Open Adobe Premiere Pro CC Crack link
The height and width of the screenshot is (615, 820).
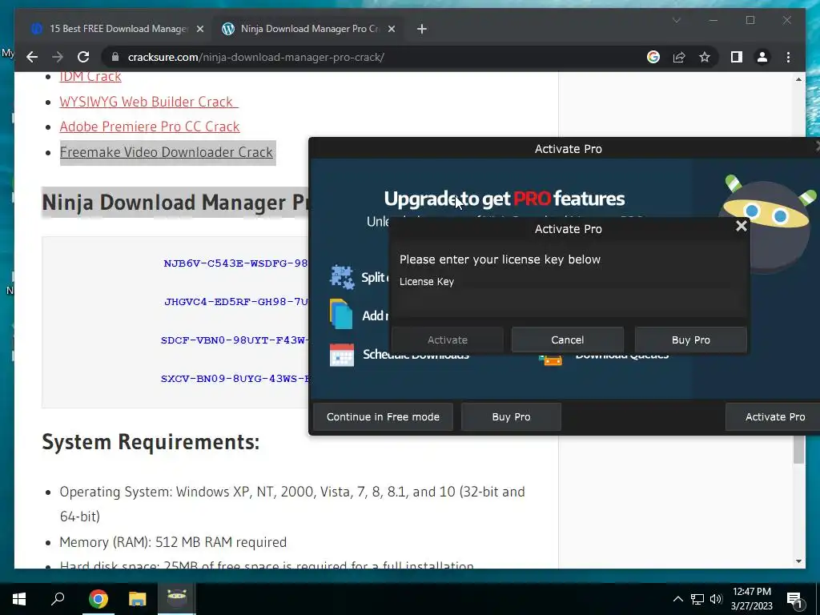[150, 127]
